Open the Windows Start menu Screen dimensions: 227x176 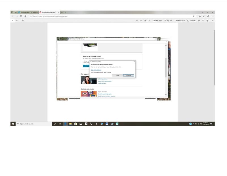(x=13, y=124)
